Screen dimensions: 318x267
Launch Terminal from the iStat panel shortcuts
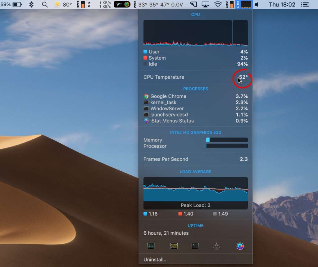pos(196,246)
